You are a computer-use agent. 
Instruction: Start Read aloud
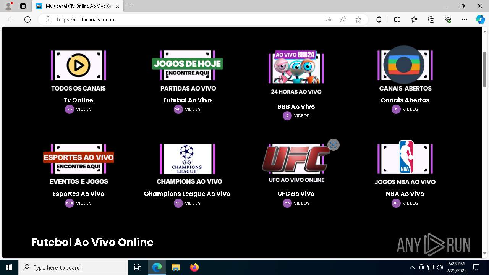click(343, 19)
